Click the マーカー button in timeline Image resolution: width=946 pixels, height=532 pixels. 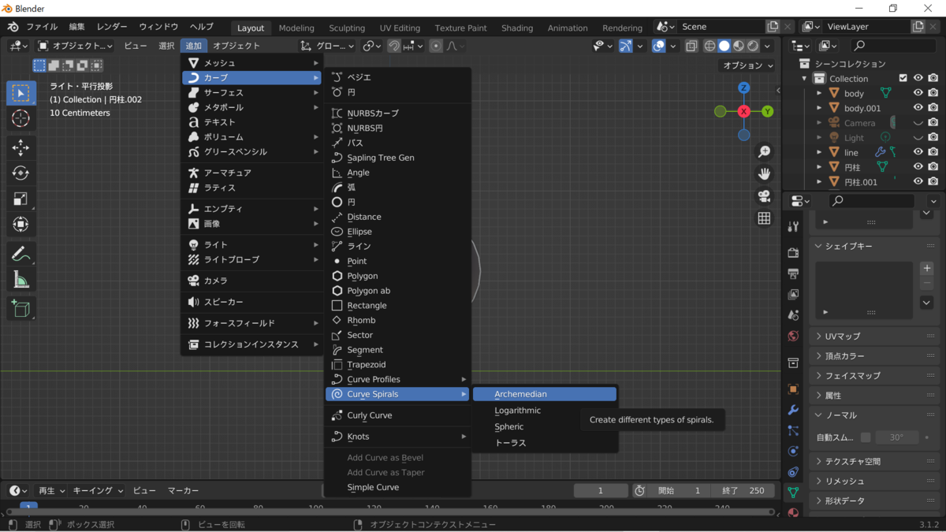[x=183, y=490]
